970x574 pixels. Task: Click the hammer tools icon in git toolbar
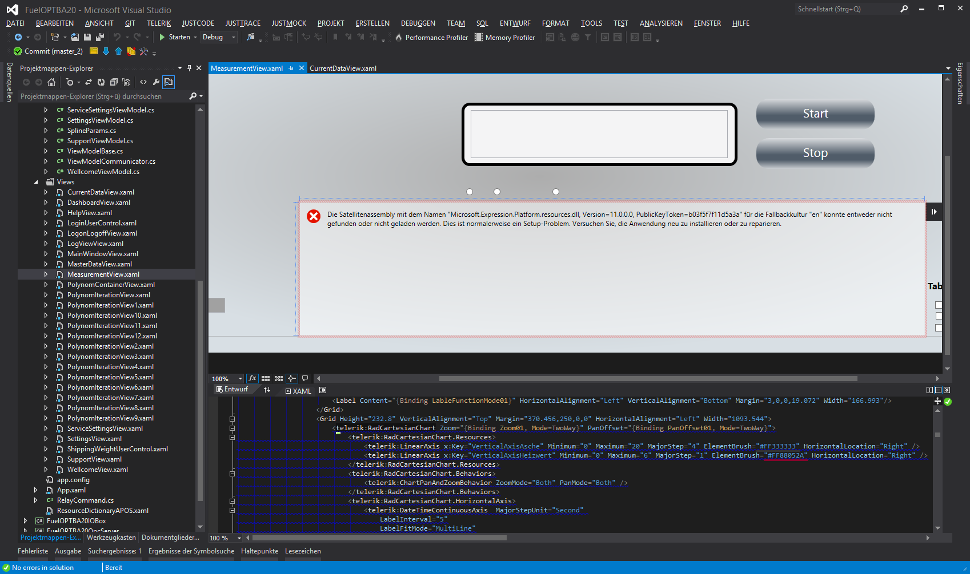pos(143,51)
